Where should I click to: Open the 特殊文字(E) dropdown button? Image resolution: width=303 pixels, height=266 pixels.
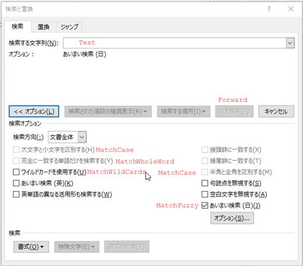77,247
